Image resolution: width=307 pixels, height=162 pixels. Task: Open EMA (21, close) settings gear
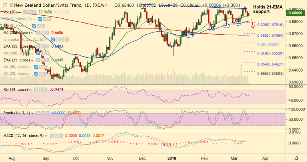pos(42,60)
